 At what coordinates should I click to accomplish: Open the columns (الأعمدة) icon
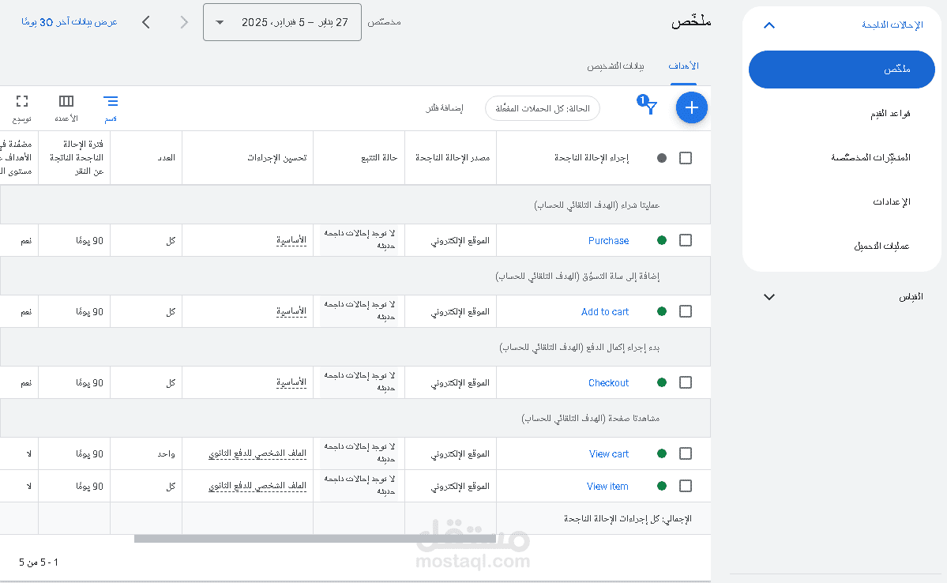click(66, 101)
